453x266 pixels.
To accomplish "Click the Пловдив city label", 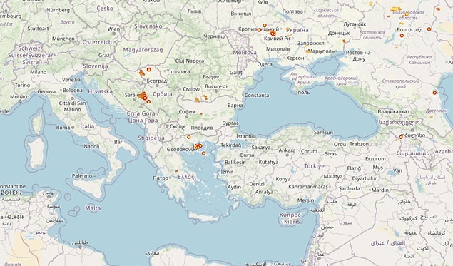I will (202, 128).
